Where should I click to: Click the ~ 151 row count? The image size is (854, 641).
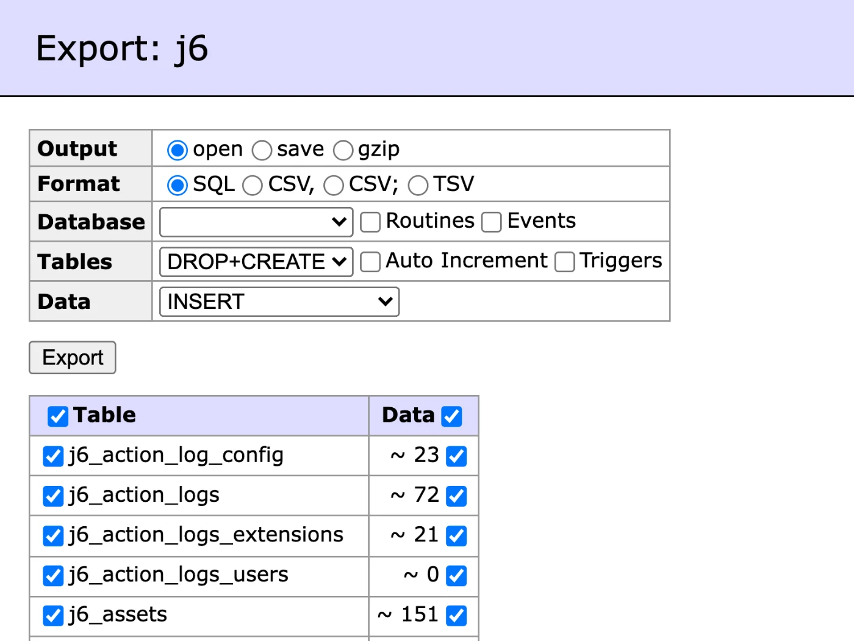coord(408,614)
